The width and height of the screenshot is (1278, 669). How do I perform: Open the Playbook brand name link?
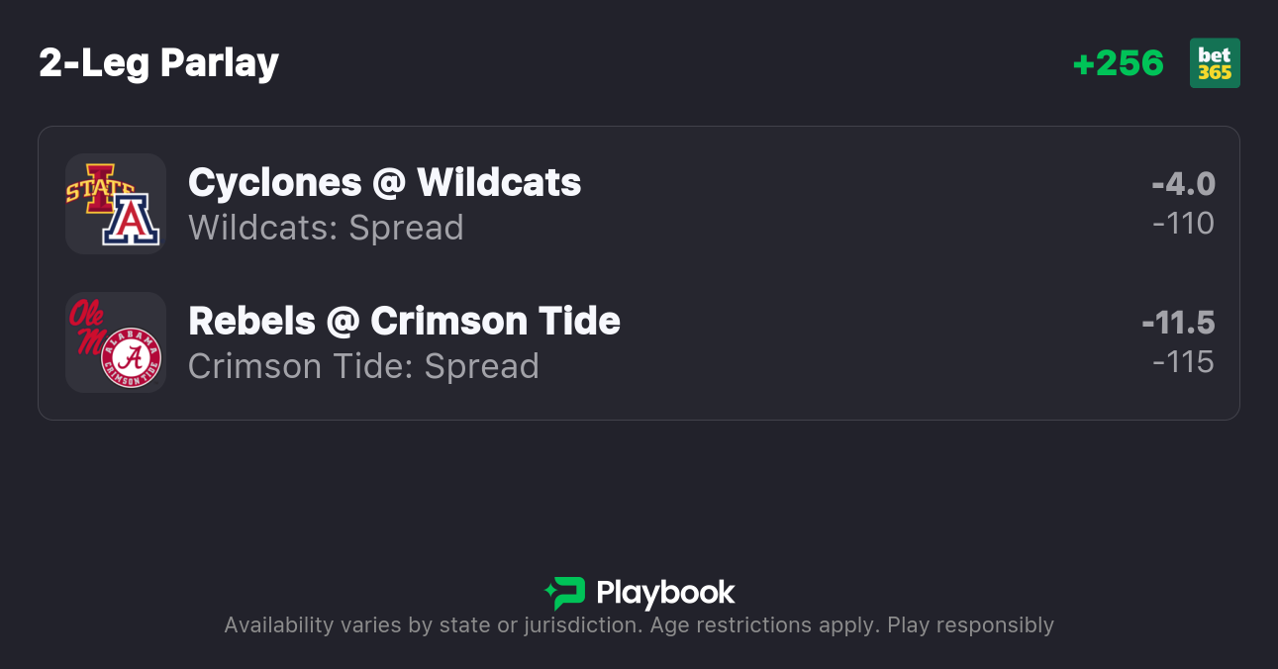[x=665, y=593]
